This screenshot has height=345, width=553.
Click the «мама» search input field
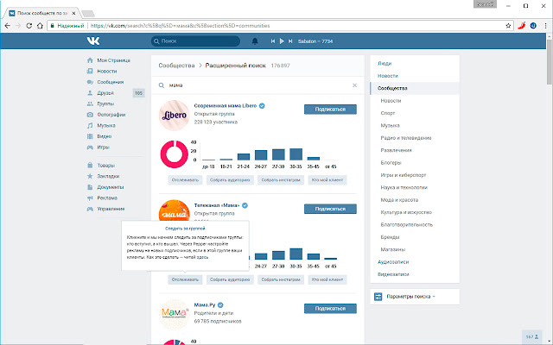click(259, 85)
